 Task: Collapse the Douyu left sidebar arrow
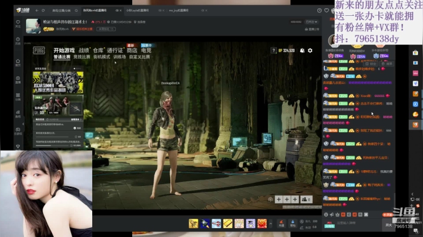(23, 124)
